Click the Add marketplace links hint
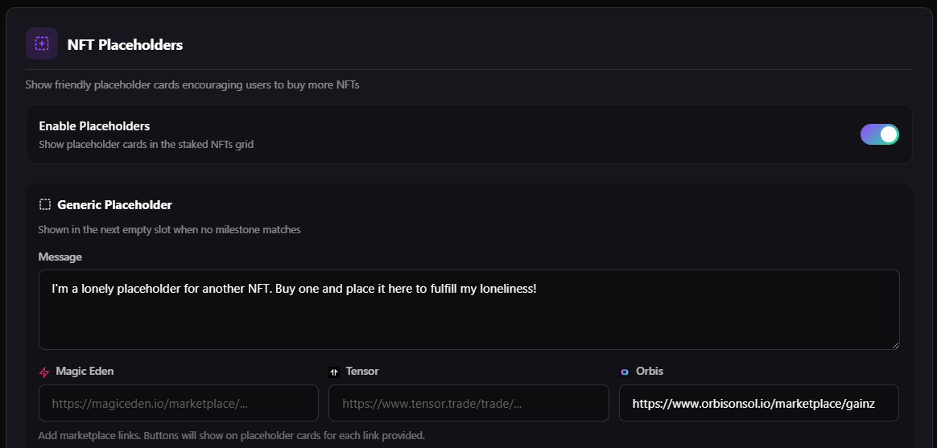937x448 pixels. point(231,435)
